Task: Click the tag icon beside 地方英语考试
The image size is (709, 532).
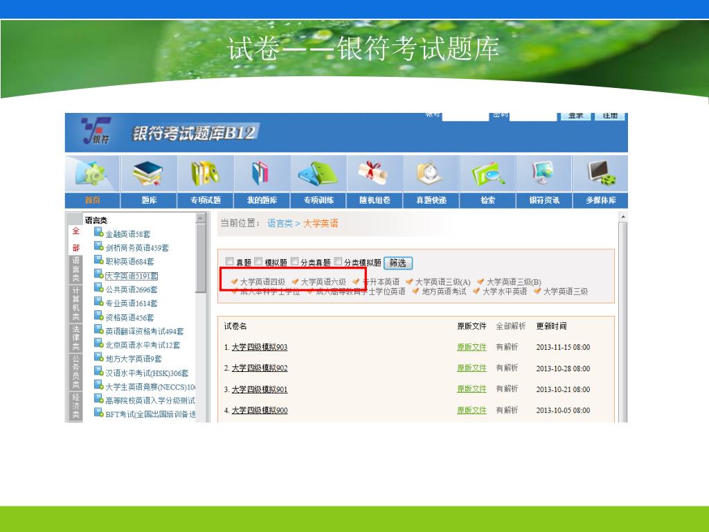Action: tap(415, 292)
